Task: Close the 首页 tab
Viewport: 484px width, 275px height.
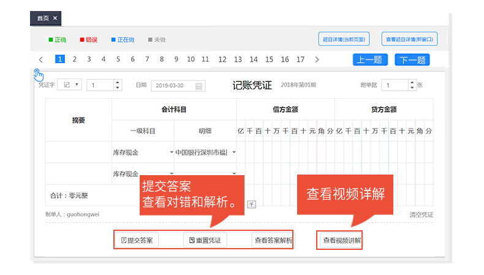Action: click(55, 18)
